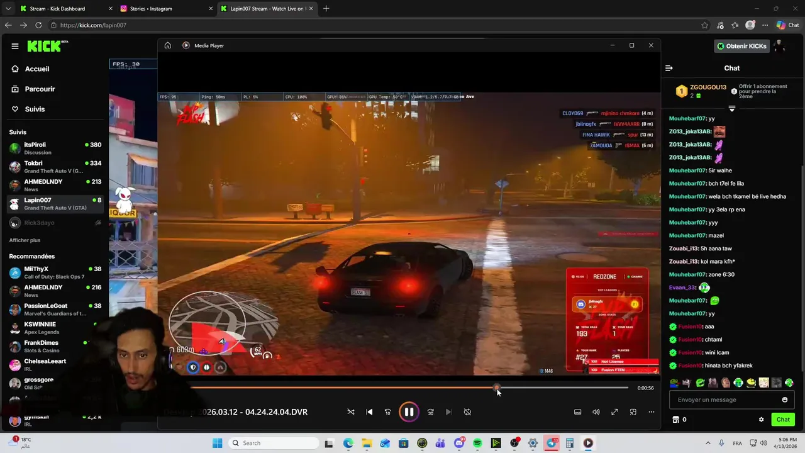The height and width of the screenshot is (453, 805).
Task: Bookmark page with star icon
Action: (x=704, y=25)
